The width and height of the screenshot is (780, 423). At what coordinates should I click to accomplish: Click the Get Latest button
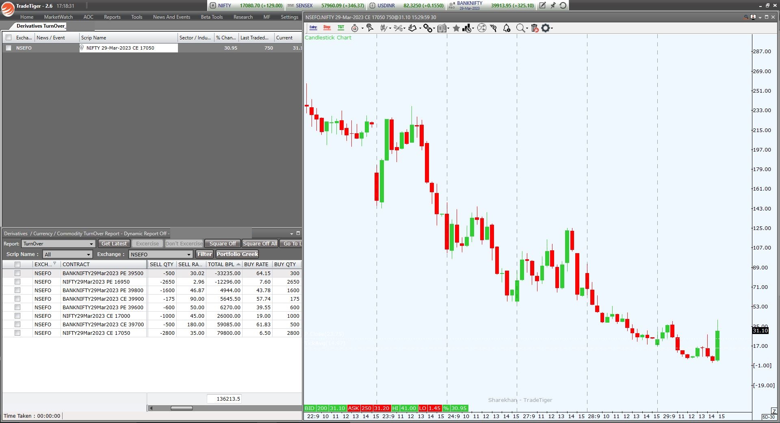[x=114, y=244]
